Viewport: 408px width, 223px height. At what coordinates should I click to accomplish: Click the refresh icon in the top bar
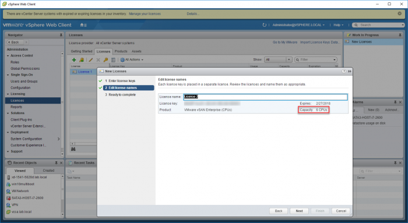(265, 25)
